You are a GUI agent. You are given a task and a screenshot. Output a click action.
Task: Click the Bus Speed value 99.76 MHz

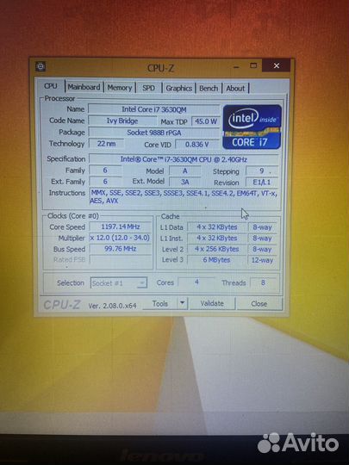[120, 249]
